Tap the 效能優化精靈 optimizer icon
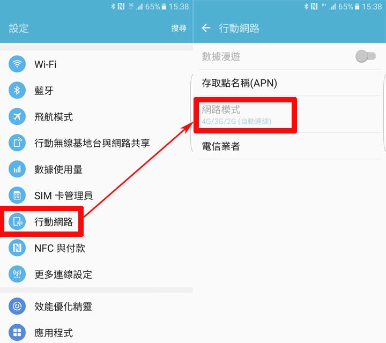This screenshot has width=386, height=343. click(17, 306)
